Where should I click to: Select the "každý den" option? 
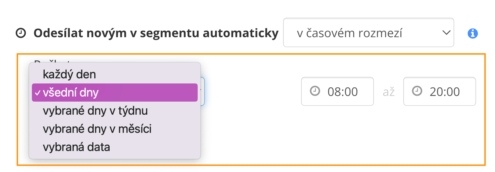pyautogui.click(x=69, y=74)
